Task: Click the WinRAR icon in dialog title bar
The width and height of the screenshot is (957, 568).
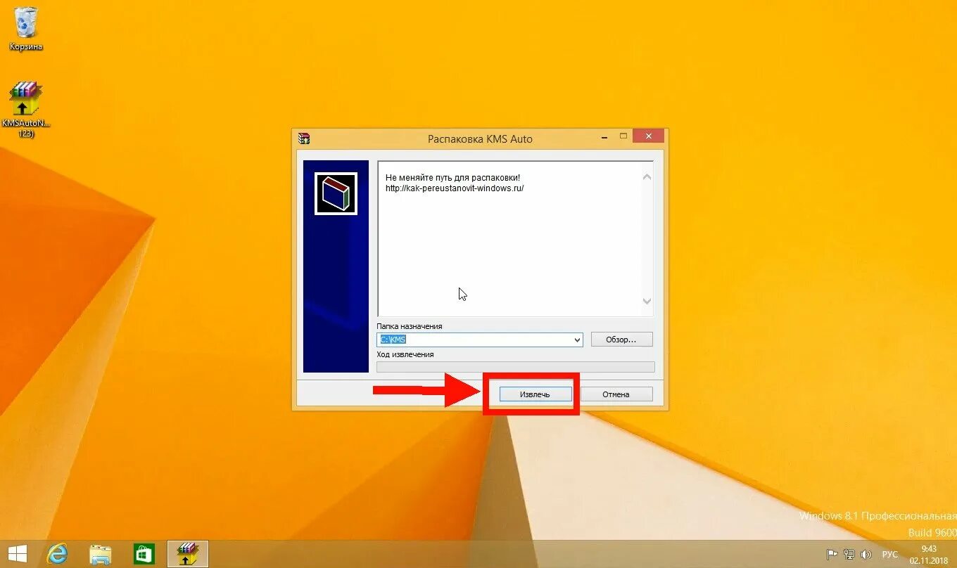Action: click(x=304, y=138)
